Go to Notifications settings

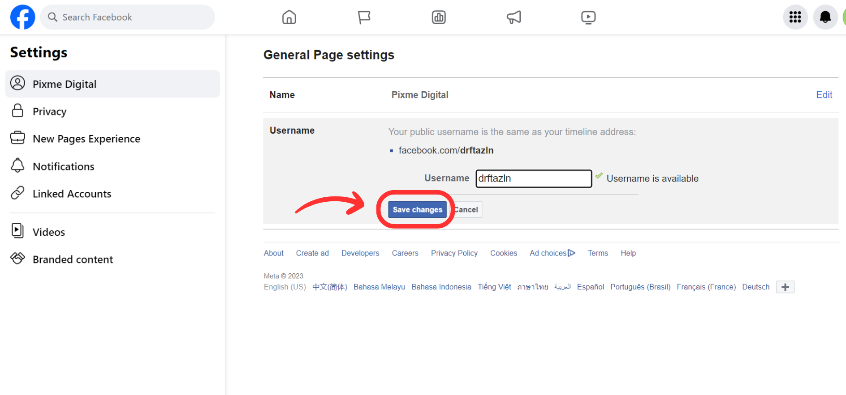pyautogui.click(x=63, y=166)
